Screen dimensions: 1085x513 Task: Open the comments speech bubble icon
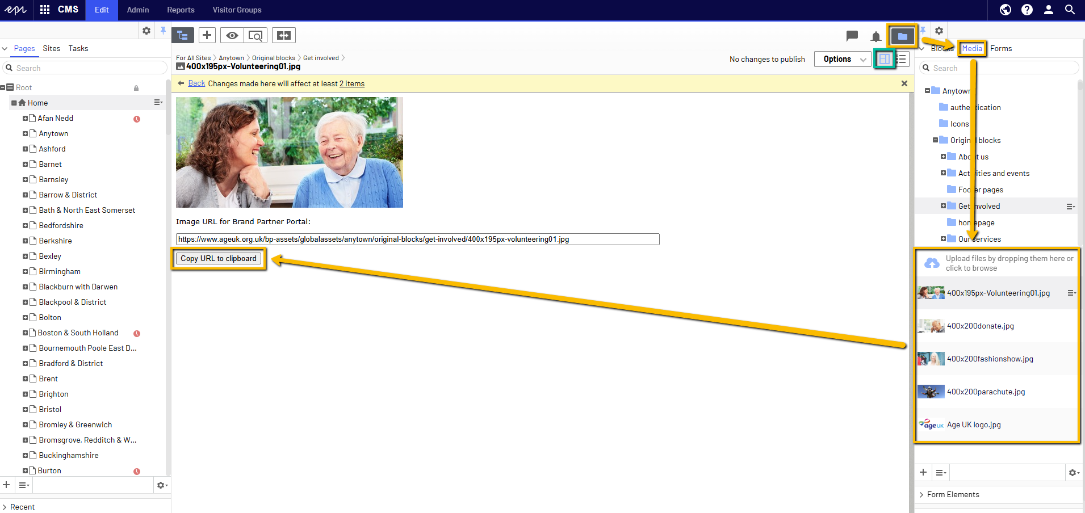pos(852,36)
